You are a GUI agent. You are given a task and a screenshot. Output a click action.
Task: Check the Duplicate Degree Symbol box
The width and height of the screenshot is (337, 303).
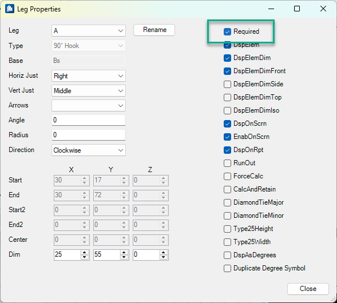tap(227, 268)
